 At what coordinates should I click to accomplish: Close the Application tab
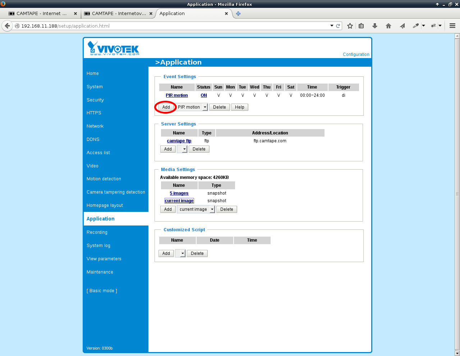pyautogui.click(x=226, y=14)
